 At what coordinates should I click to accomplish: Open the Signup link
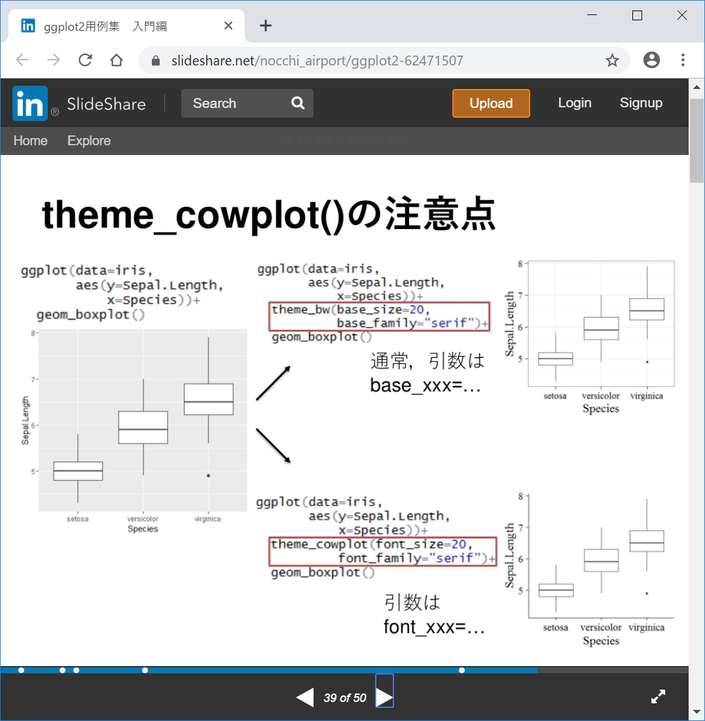coord(641,103)
